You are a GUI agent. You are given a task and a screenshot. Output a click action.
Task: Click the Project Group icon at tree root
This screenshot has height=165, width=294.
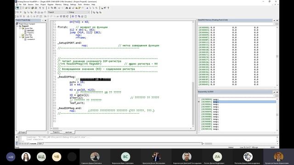[17, 24]
